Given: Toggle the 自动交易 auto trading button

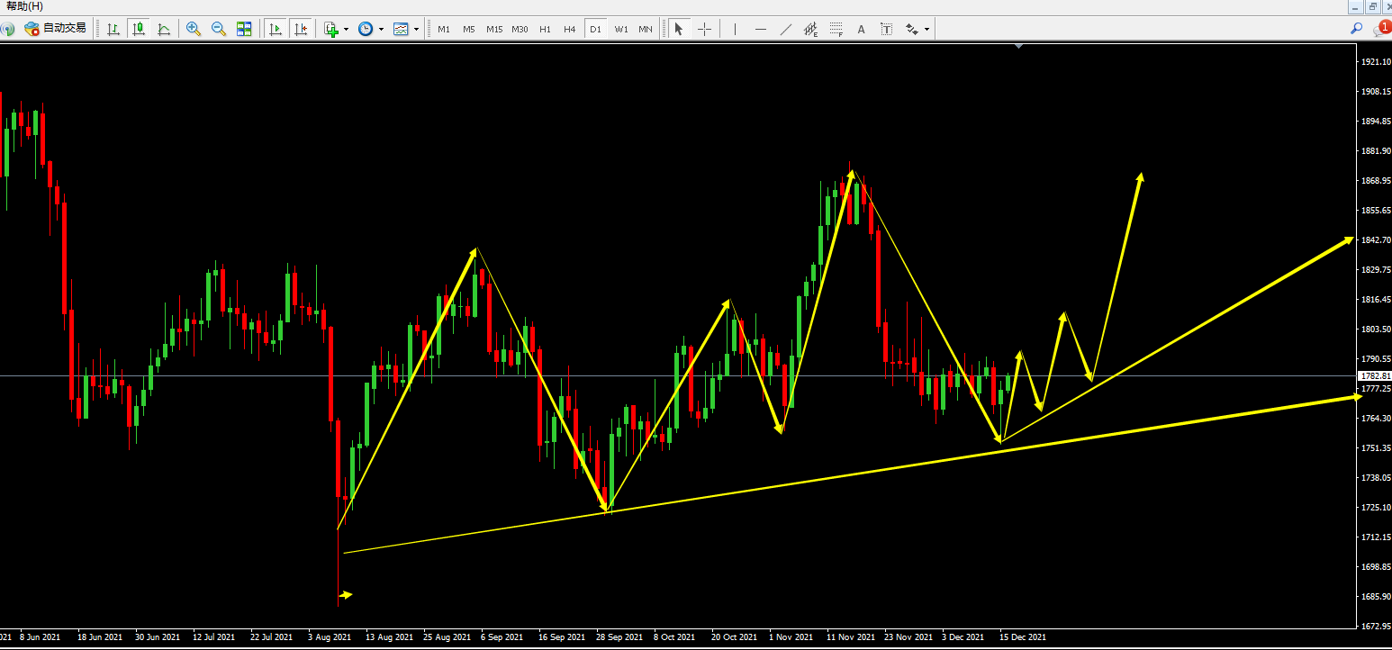Looking at the screenshot, I should (56, 29).
